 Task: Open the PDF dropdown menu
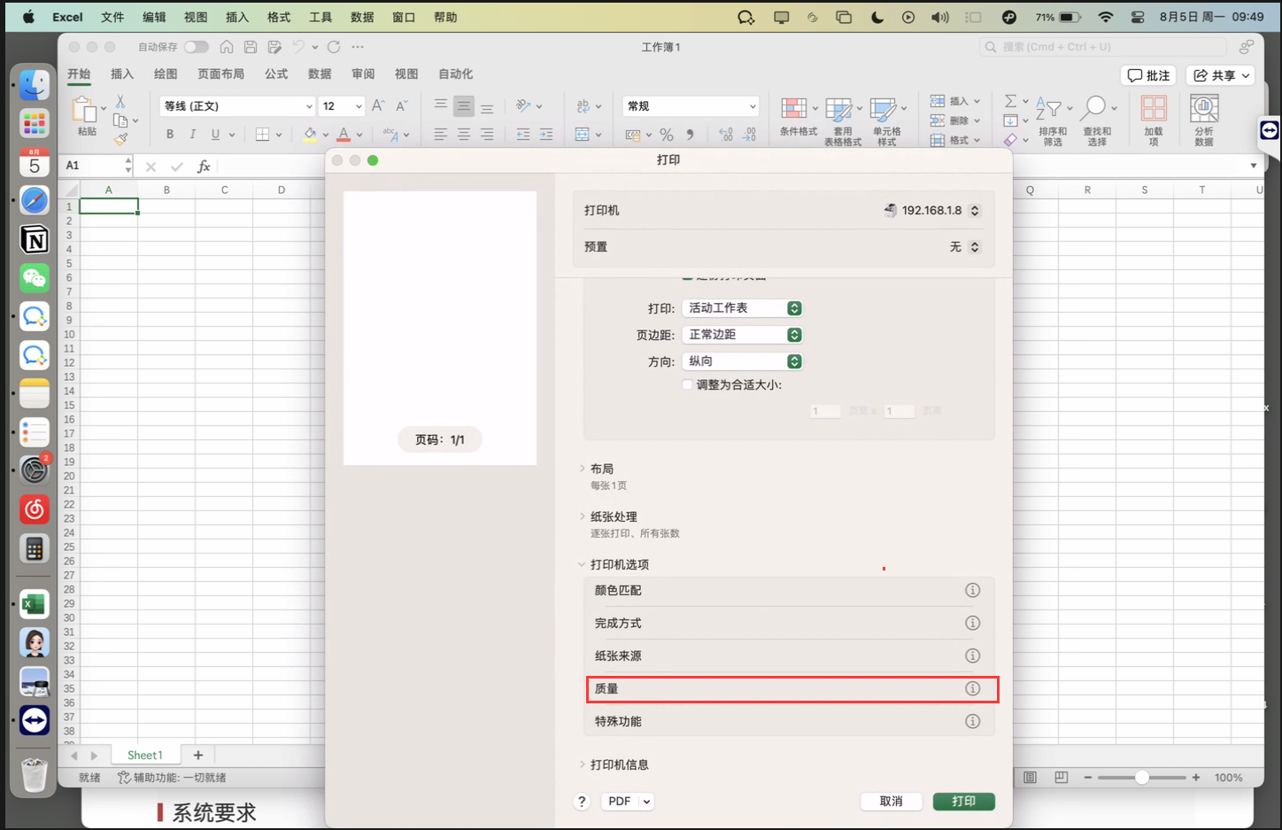628,802
